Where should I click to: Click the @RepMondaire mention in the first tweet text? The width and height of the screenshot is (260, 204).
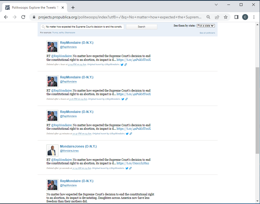(61, 56)
